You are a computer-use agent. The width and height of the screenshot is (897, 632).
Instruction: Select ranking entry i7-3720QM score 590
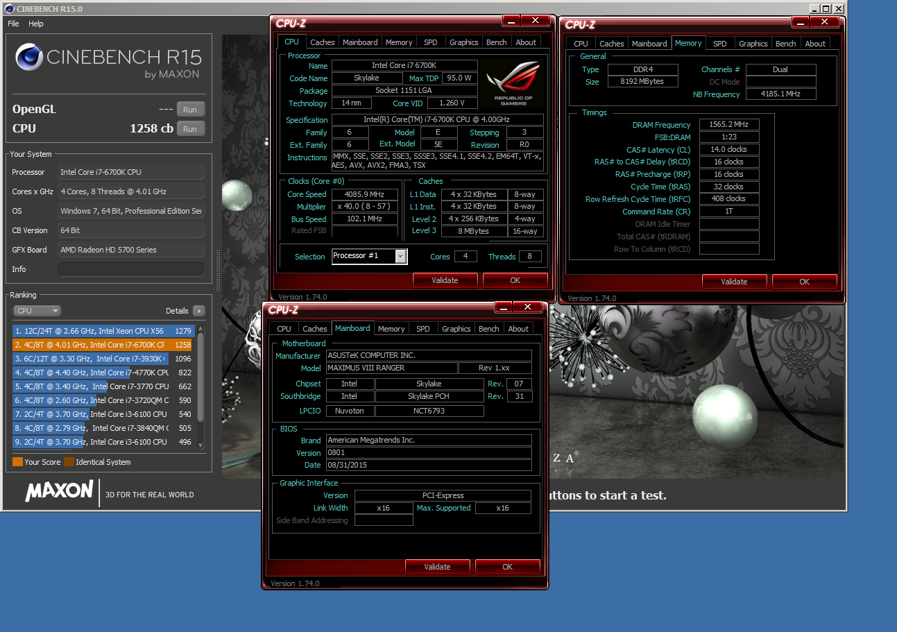tap(103, 400)
